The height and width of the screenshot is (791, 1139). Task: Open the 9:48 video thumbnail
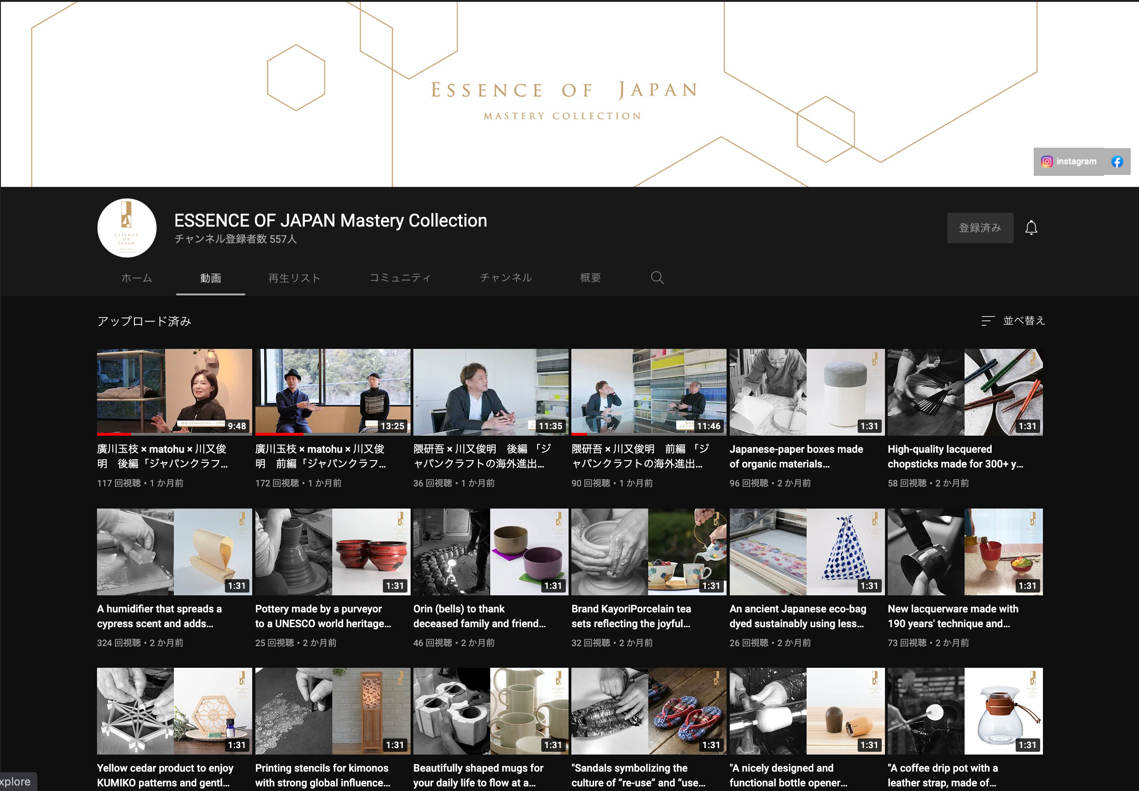coord(174,391)
